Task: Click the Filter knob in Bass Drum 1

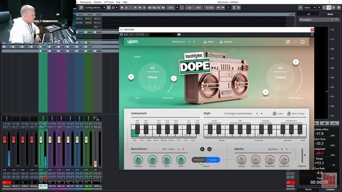Action: [181, 160]
